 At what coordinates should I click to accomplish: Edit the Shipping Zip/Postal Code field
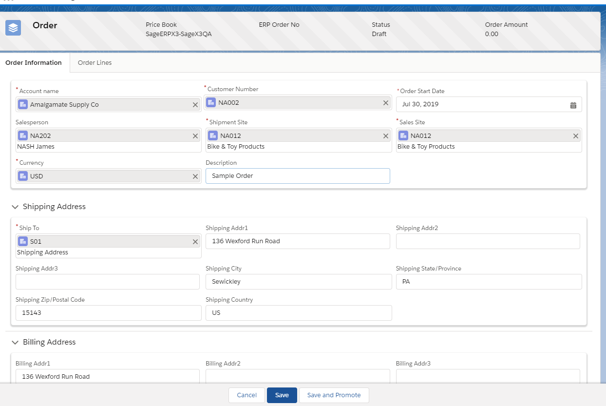(x=108, y=313)
